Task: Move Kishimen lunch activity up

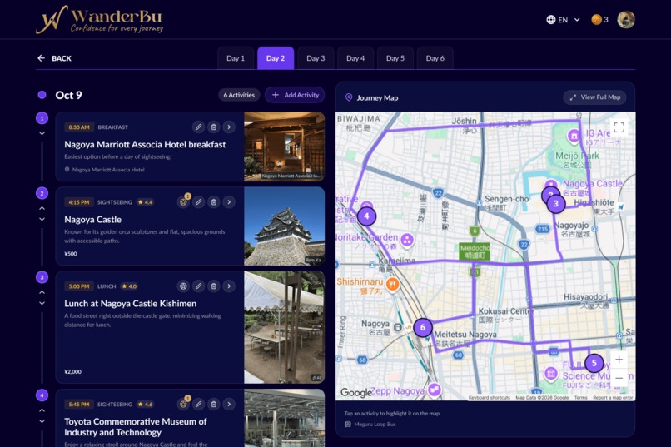Action: coord(42,292)
